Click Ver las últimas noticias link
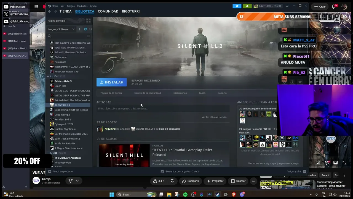The height and width of the screenshot is (199, 353). 215,117
